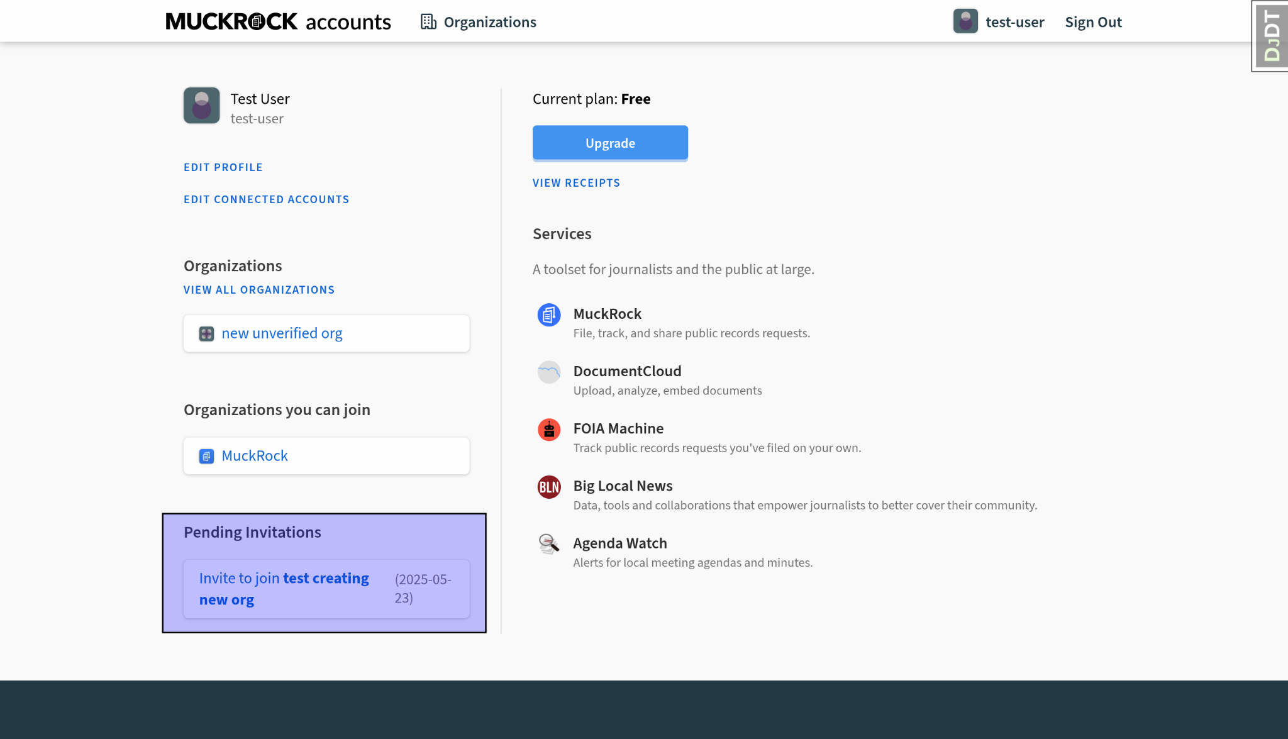The width and height of the screenshot is (1288, 739).
Task: Click 'A toolset for journalists and the public' text
Action: coord(673,269)
